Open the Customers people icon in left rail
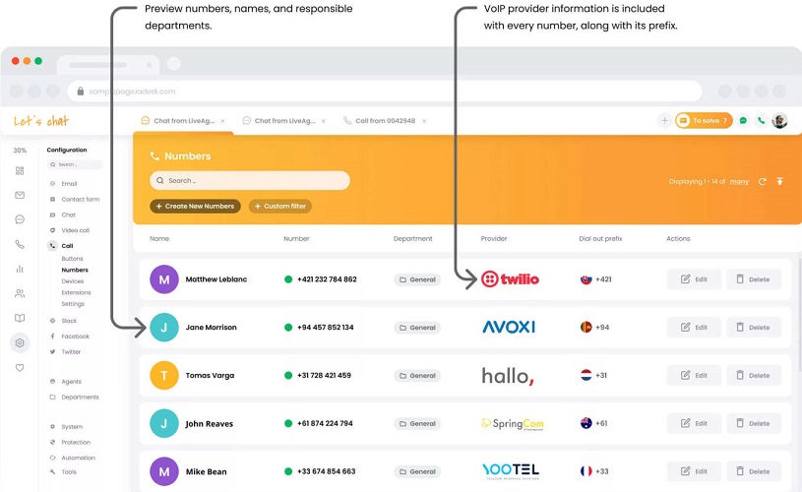Screen dimensions: 802x492 coord(20,293)
